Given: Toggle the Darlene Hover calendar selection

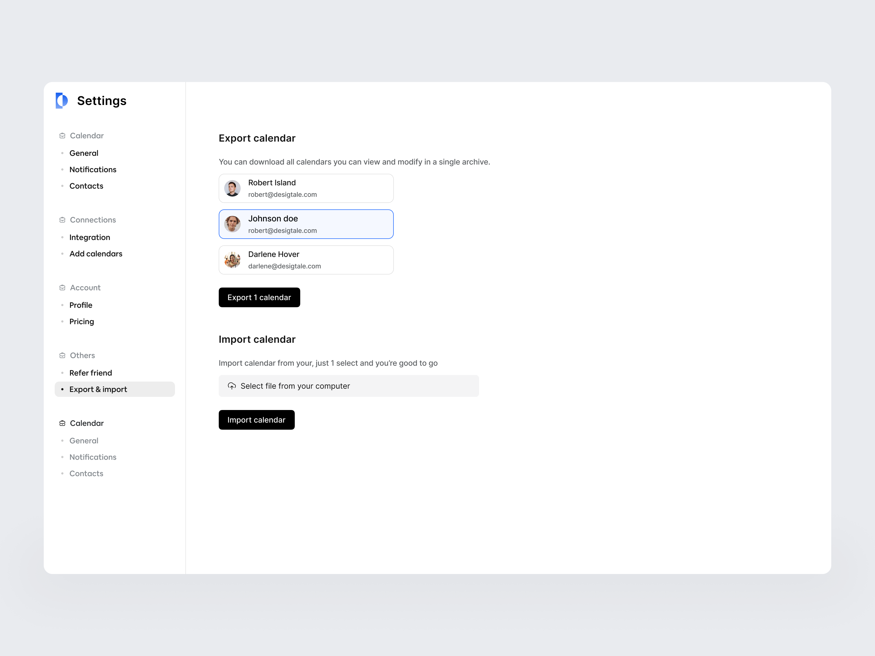Looking at the screenshot, I should point(306,260).
